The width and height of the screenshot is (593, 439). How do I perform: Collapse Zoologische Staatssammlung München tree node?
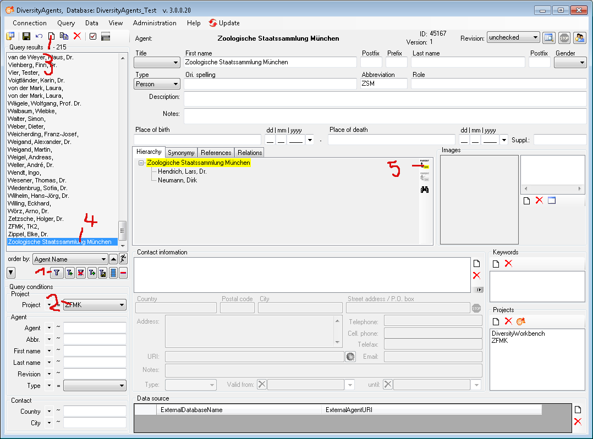coord(141,163)
